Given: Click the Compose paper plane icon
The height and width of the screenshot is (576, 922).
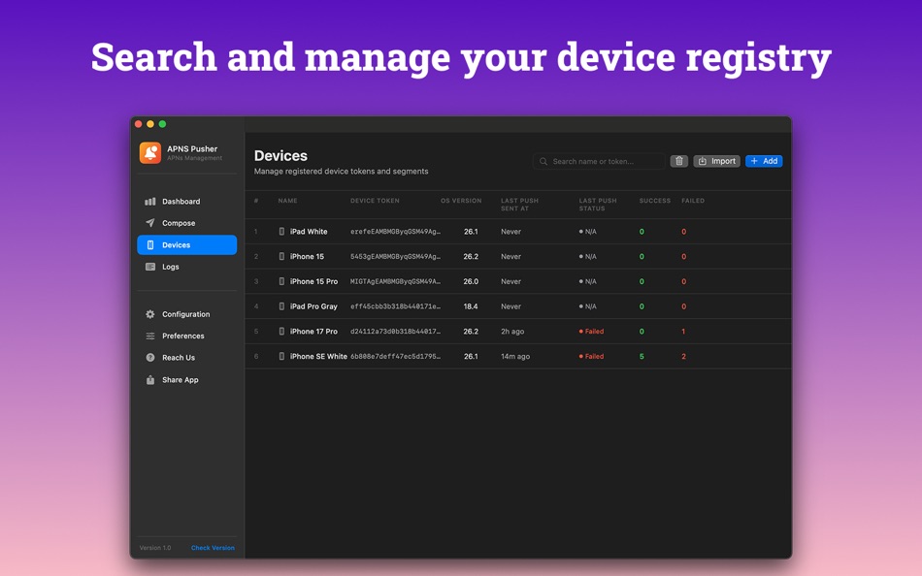Looking at the screenshot, I should coord(149,223).
